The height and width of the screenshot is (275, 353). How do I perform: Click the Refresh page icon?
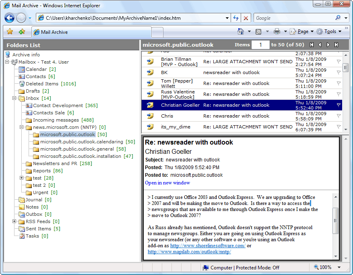(236, 18)
